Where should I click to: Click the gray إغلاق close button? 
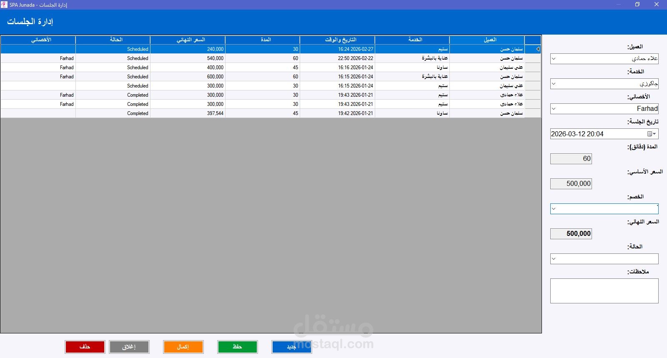point(129,347)
